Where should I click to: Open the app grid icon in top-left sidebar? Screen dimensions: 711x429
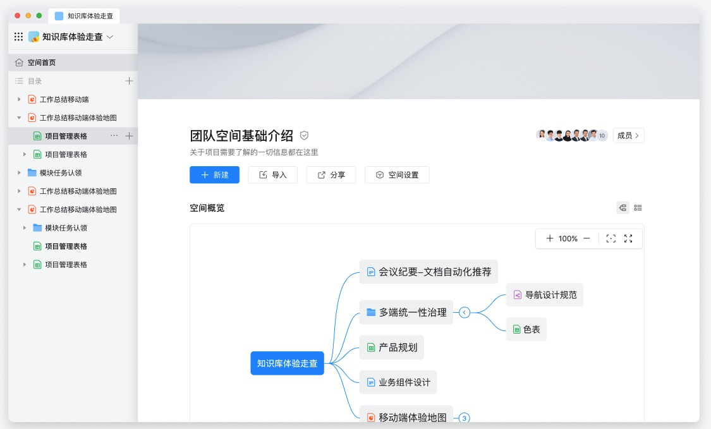pos(18,37)
